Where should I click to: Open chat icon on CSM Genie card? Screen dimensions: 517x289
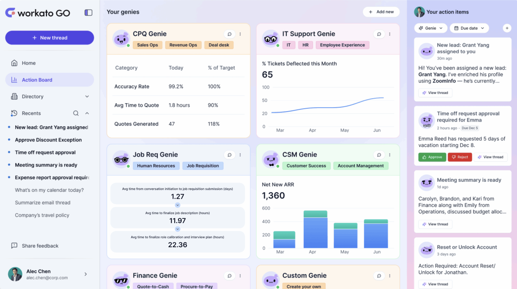click(x=379, y=155)
